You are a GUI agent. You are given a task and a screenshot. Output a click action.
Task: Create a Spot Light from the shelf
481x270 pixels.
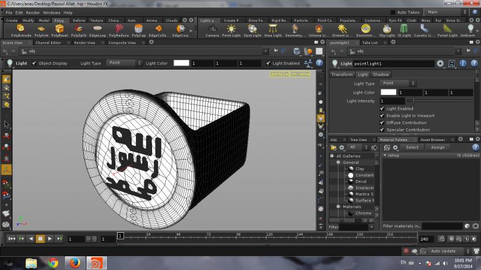(x=252, y=29)
